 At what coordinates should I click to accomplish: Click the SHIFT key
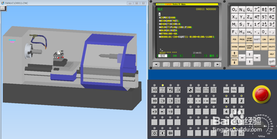click(x=257, y=39)
